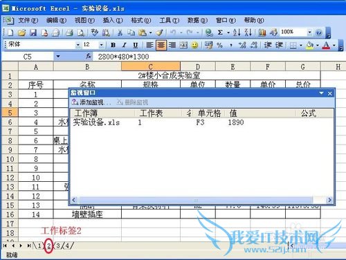Viewport: 346px width, 260px height.
Task: Switch to sheet tab 4
Action: pyautogui.click(x=67, y=245)
